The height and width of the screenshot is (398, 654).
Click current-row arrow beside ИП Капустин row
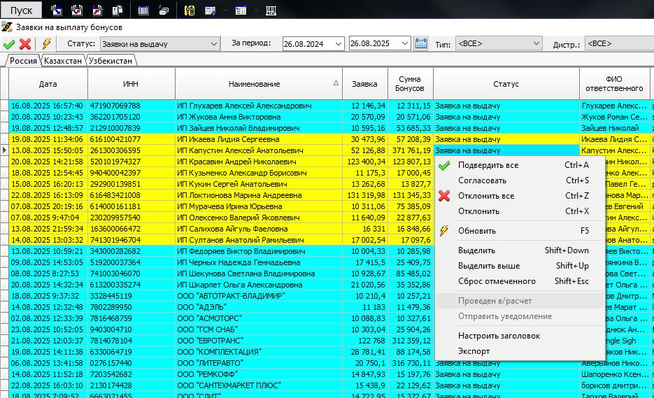click(4, 150)
